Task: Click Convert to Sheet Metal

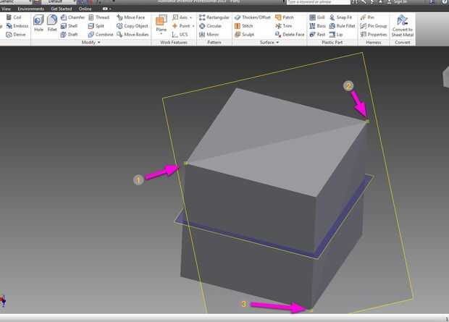Action: click(x=403, y=26)
